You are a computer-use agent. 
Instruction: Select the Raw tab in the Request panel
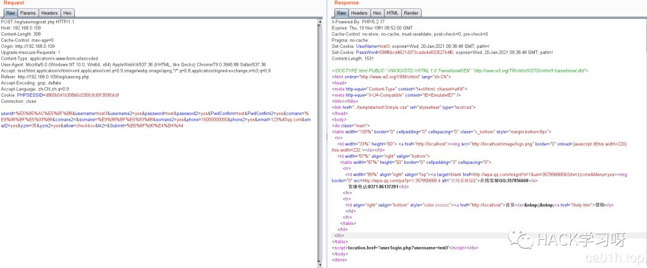click(10, 13)
